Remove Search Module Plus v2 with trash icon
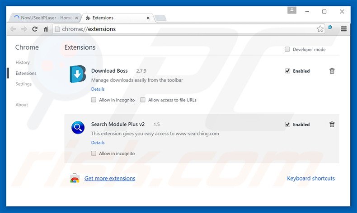The height and width of the screenshot is (213, 357). 332,125
